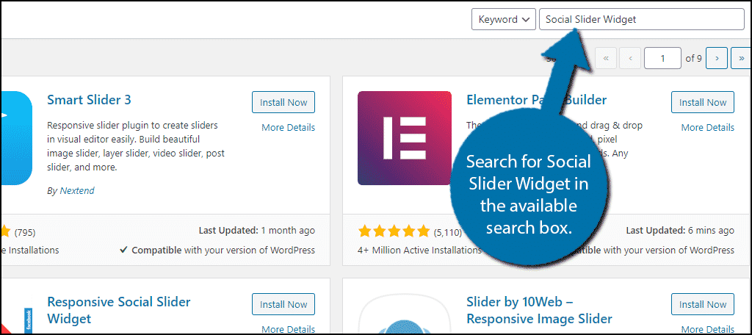The width and height of the screenshot is (752, 335).
Task: Click the Slider by 10Web plugin icon
Action: [x=404, y=316]
